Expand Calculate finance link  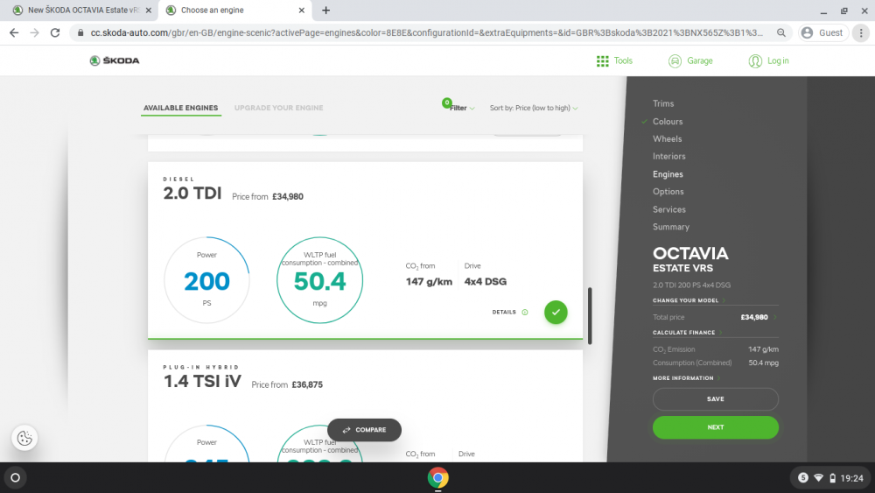(687, 332)
